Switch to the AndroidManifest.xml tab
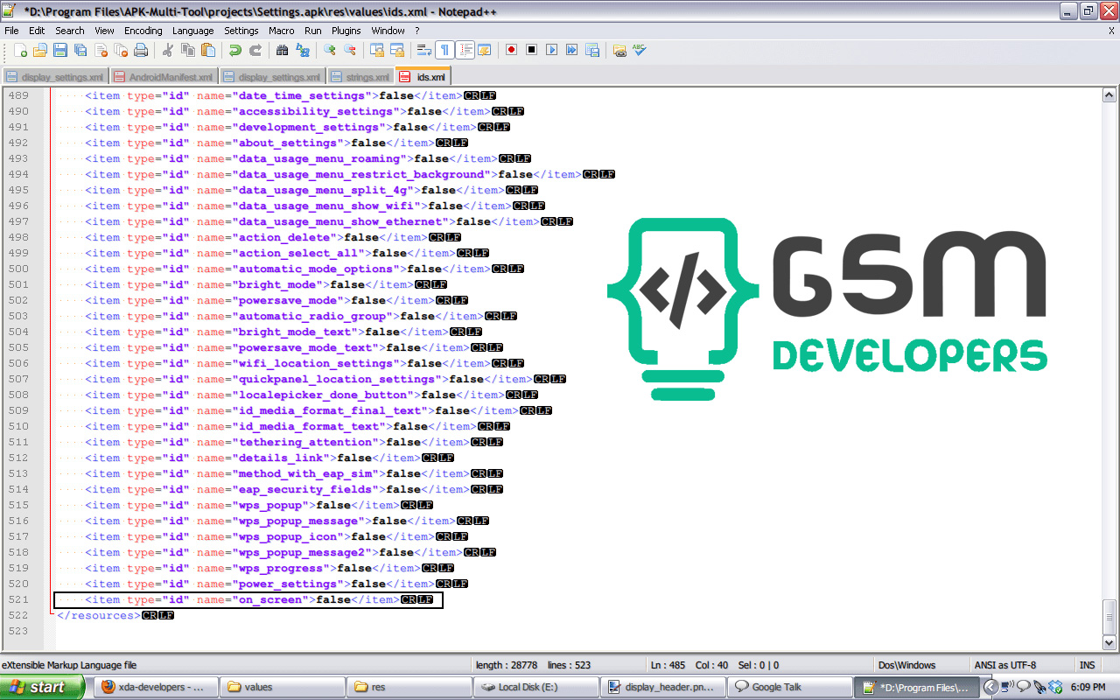This screenshot has width=1120, height=700. (x=164, y=77)
